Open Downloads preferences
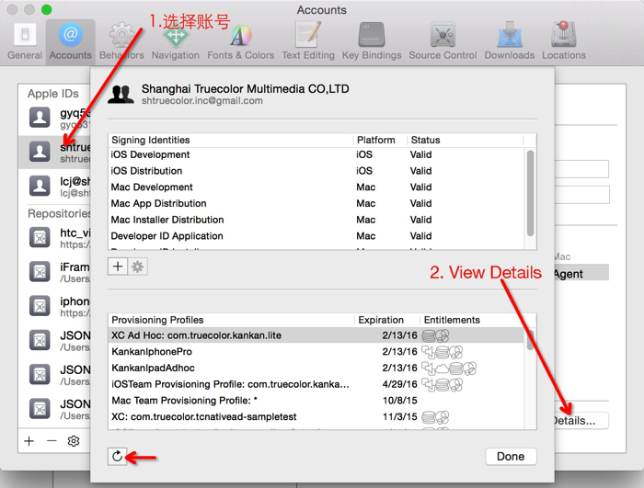This screenshot has width=644, height=488. (510, 41)
